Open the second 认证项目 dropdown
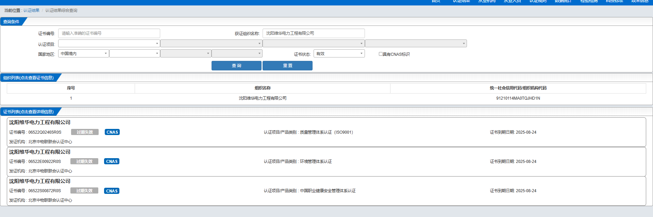Screen dimensions: 653x217 [211, 44]
